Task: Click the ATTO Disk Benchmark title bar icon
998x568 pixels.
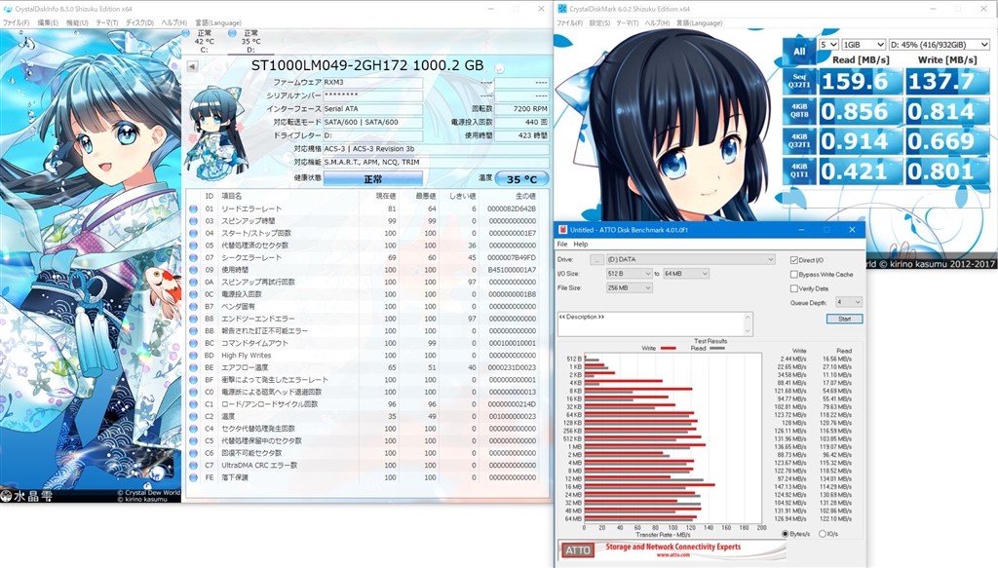Action: (562, 230)
